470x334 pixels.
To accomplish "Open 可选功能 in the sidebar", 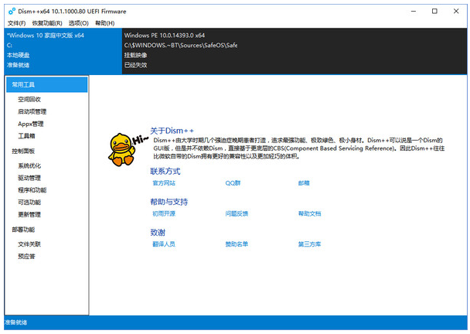I will tap(29, 202).
